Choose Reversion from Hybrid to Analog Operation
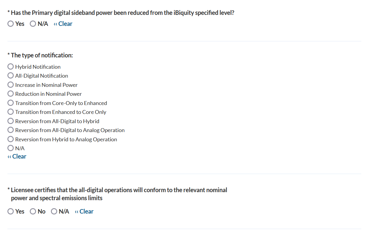This screenshot has width=383, height=232. click(11, 139)
